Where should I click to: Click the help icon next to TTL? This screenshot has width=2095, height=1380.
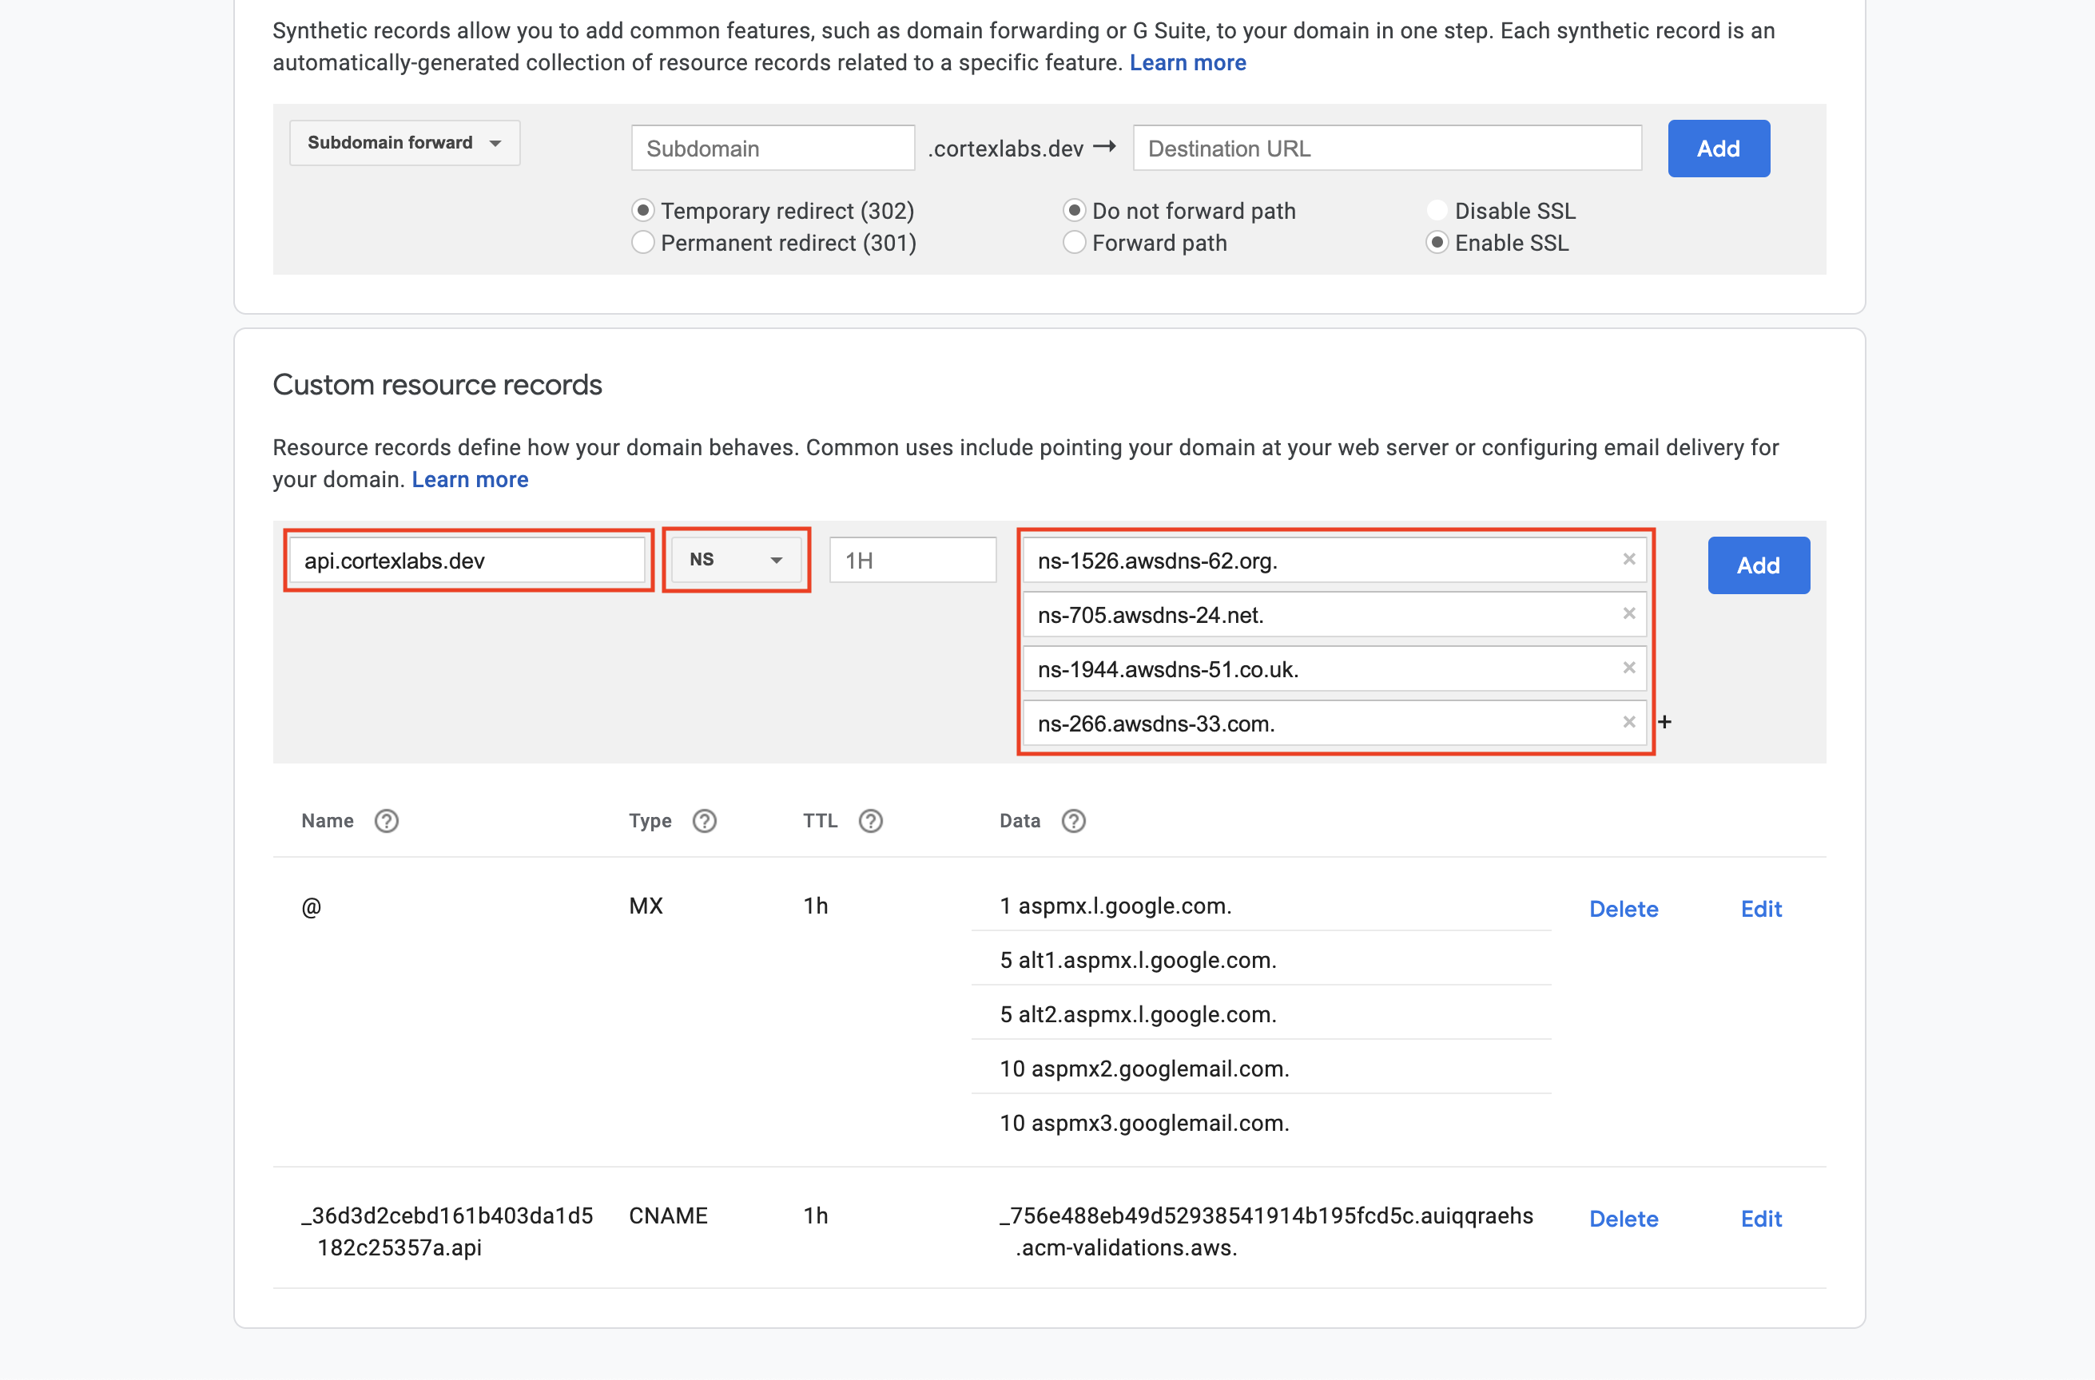click(870, 821)
